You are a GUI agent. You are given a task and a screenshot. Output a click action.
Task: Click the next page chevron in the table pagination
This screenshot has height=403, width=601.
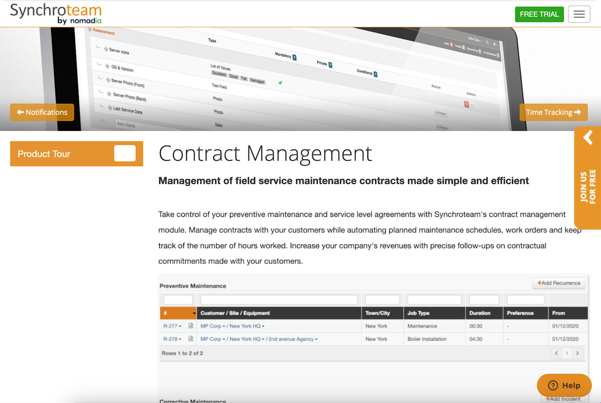point(577,353)
